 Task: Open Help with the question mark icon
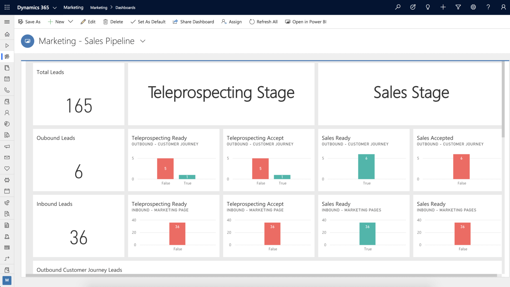coord(488,7)
